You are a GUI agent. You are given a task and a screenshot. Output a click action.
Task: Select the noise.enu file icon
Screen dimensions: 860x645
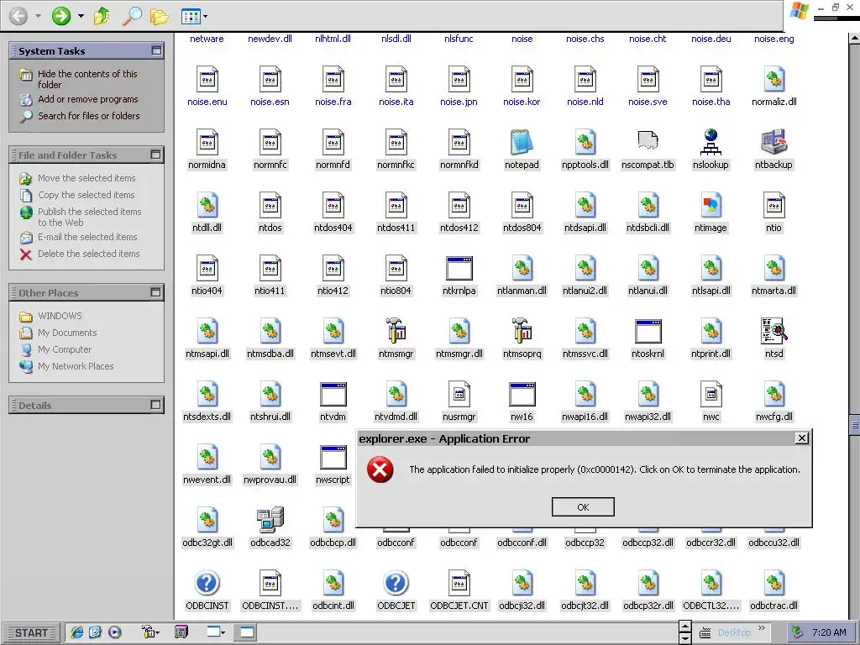click(207, 79)
